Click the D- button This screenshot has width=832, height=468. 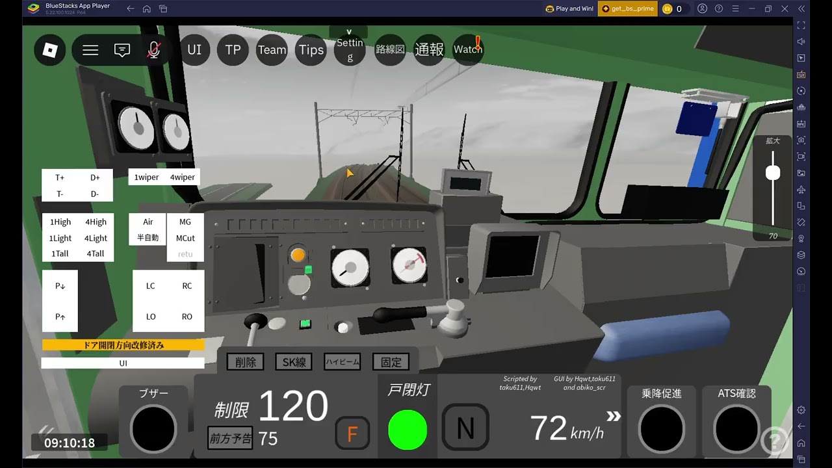[95, 194]
